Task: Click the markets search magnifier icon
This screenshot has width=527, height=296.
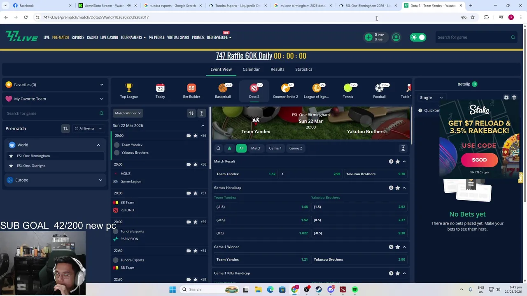Action: point(218,148)
